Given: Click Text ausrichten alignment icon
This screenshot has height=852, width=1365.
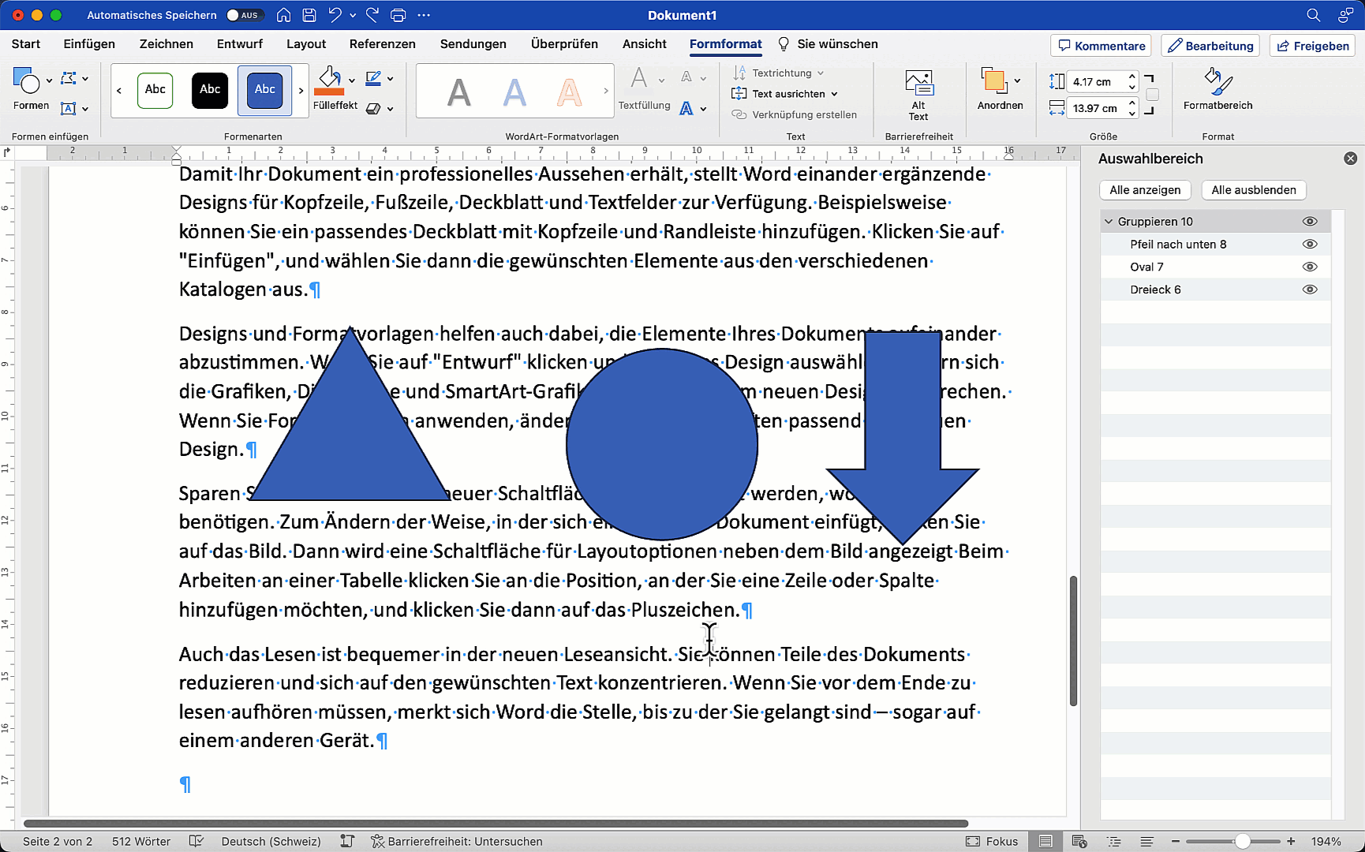Looking at the screenshot, I should click(x=739, y=94).
